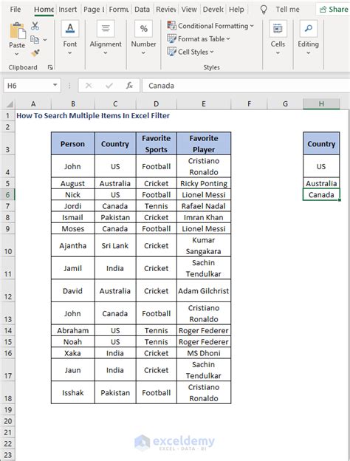Viewport: 350px width, 461px height.
Task: Click the Person header cell
Action: [x=73, y=144]
